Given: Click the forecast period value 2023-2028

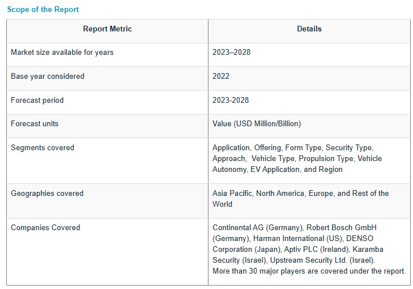Looking at the screenshot, I should 231,101.
